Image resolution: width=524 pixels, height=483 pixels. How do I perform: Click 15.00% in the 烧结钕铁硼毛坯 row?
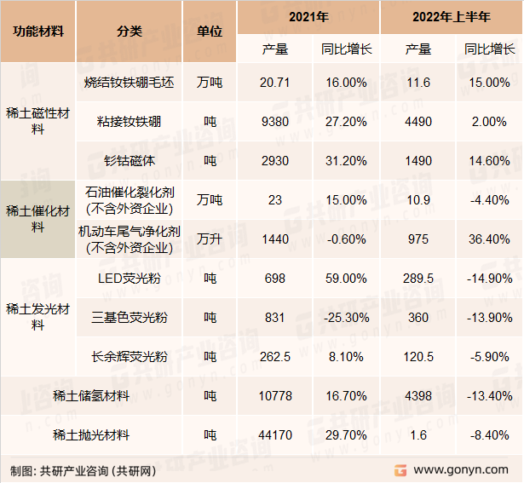[x=490, y=83]
